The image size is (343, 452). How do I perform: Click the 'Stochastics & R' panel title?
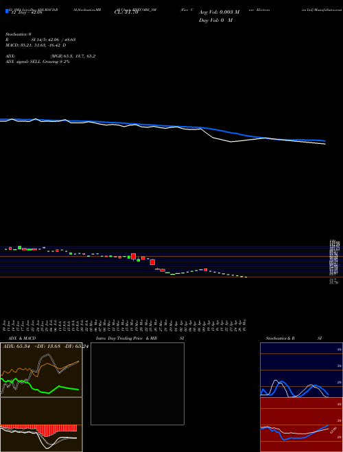[281, 338]
